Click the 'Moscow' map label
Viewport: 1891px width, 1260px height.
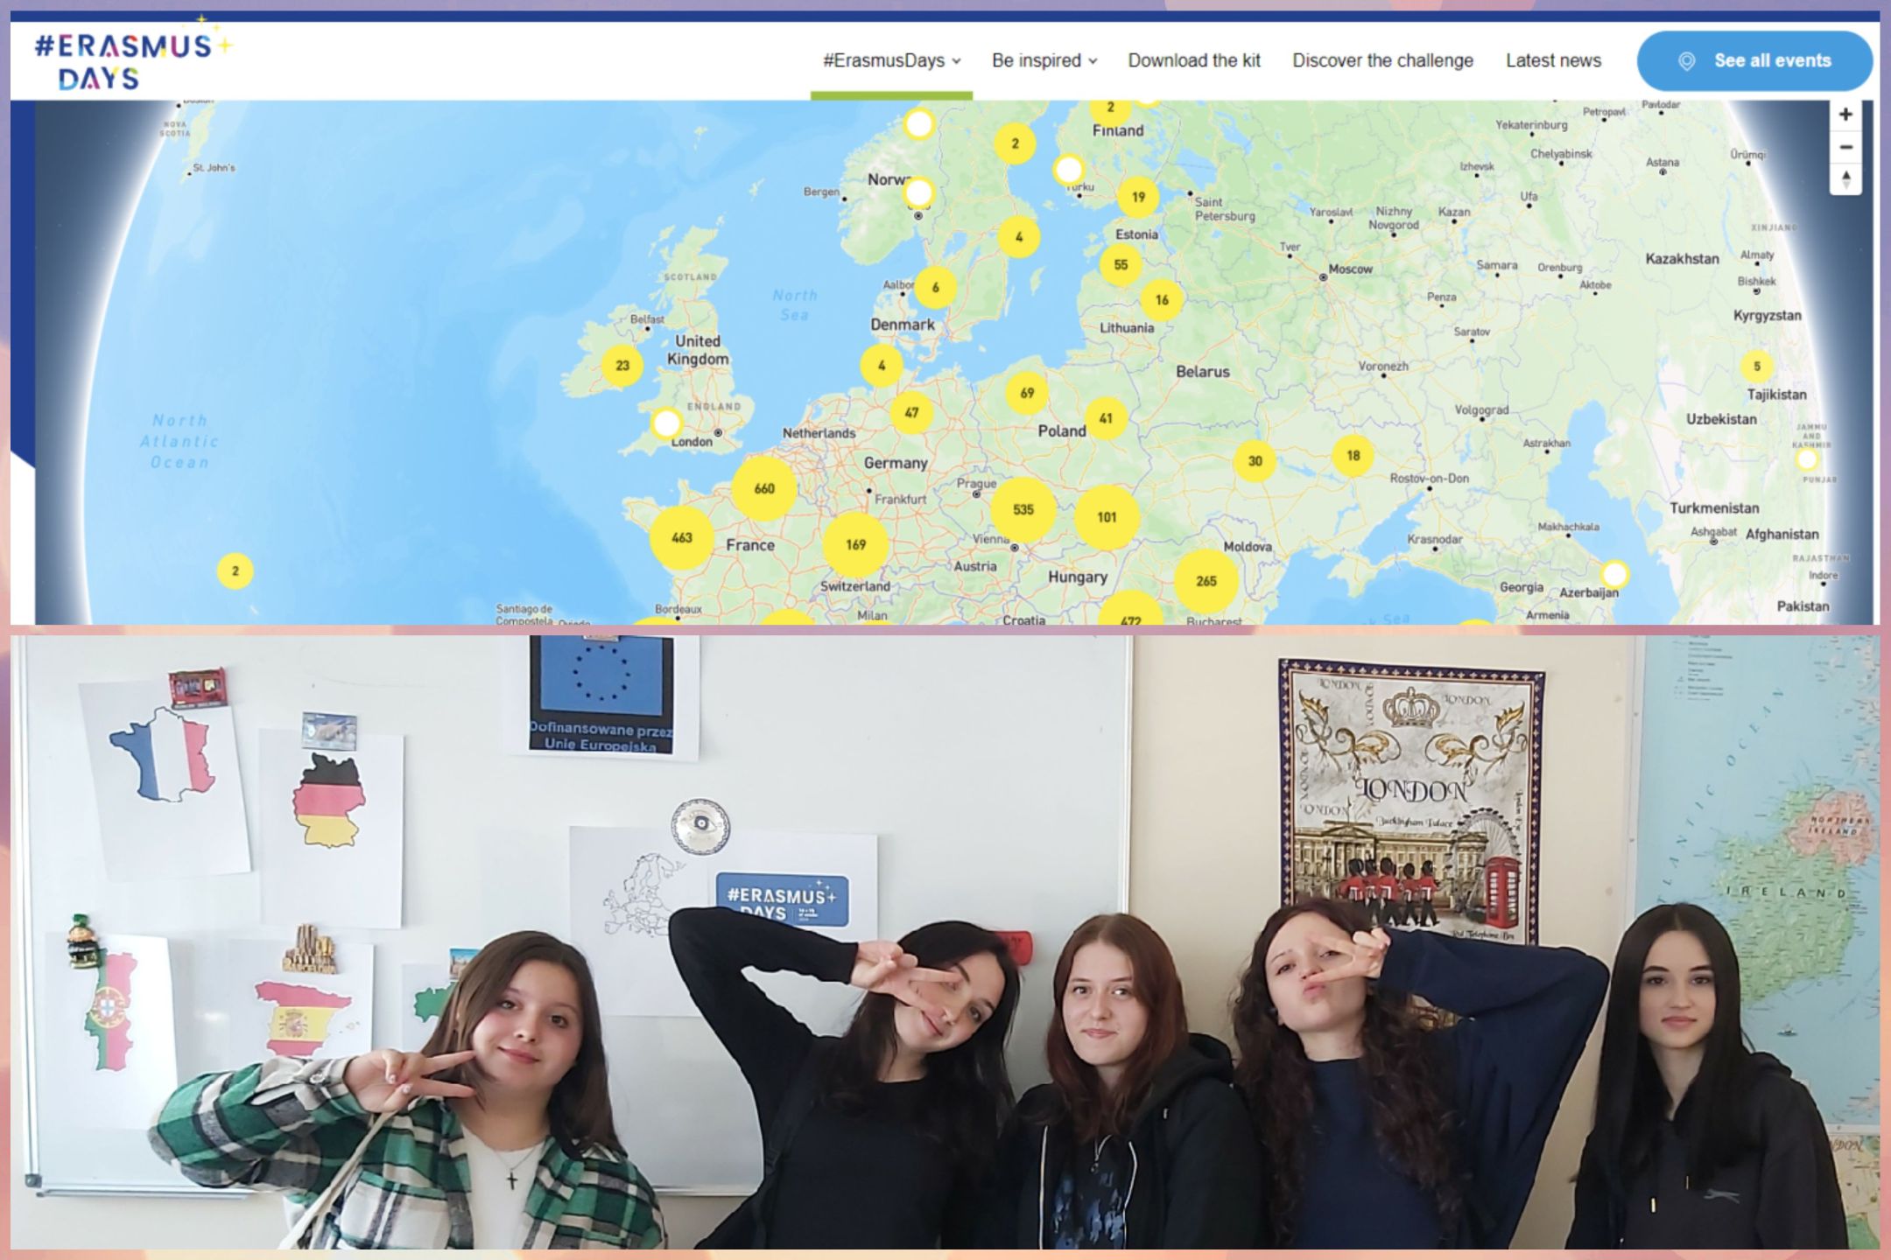tap(1350, 269)
